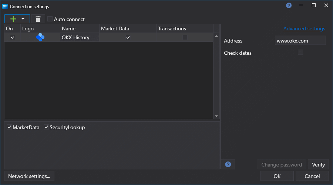
Task: Sort by the Logo column header
Action: pyautogui.click(x=40, y=28)
